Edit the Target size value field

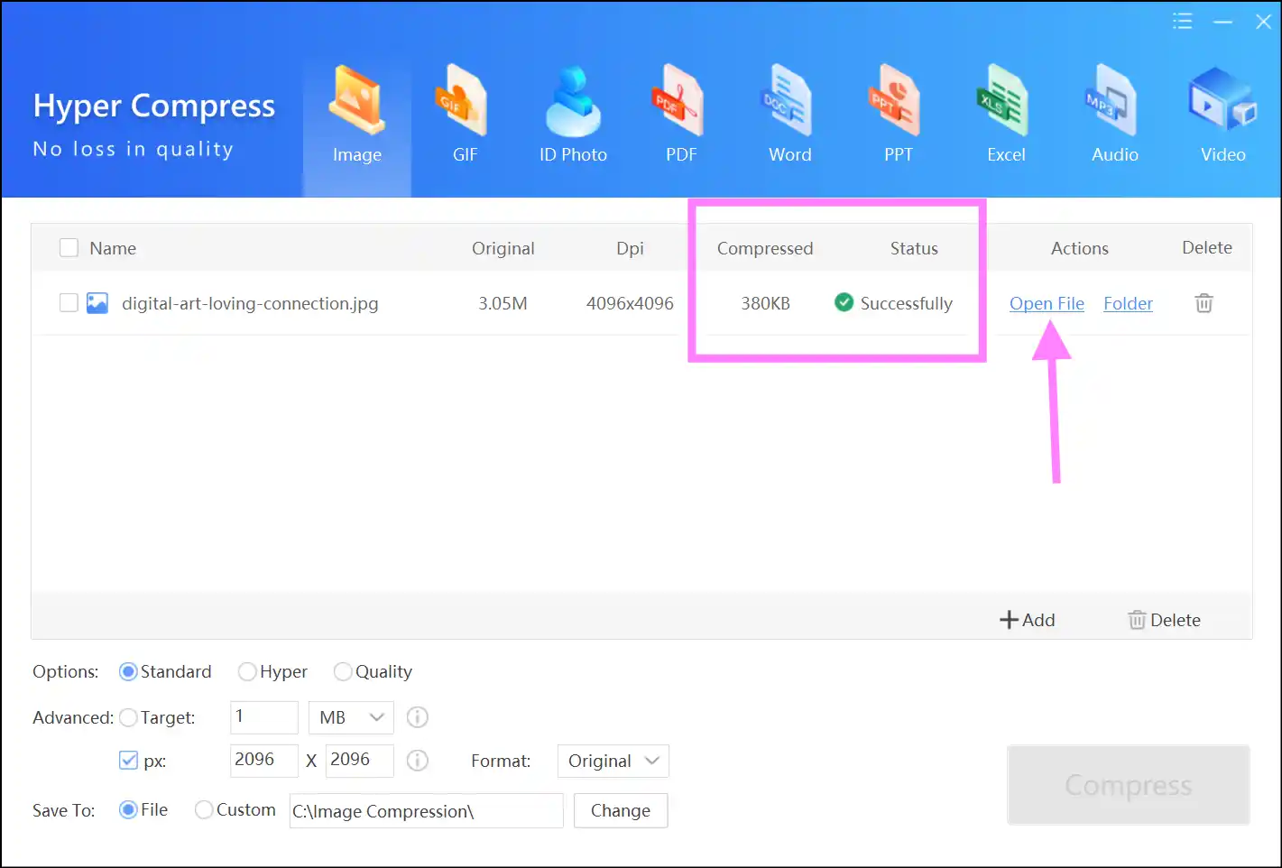[264, 717]
